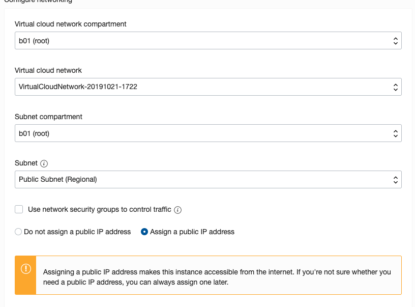
Task: Click the 'Subnet compartment' label
Action: pyautogui.click(x=48, y=117)
